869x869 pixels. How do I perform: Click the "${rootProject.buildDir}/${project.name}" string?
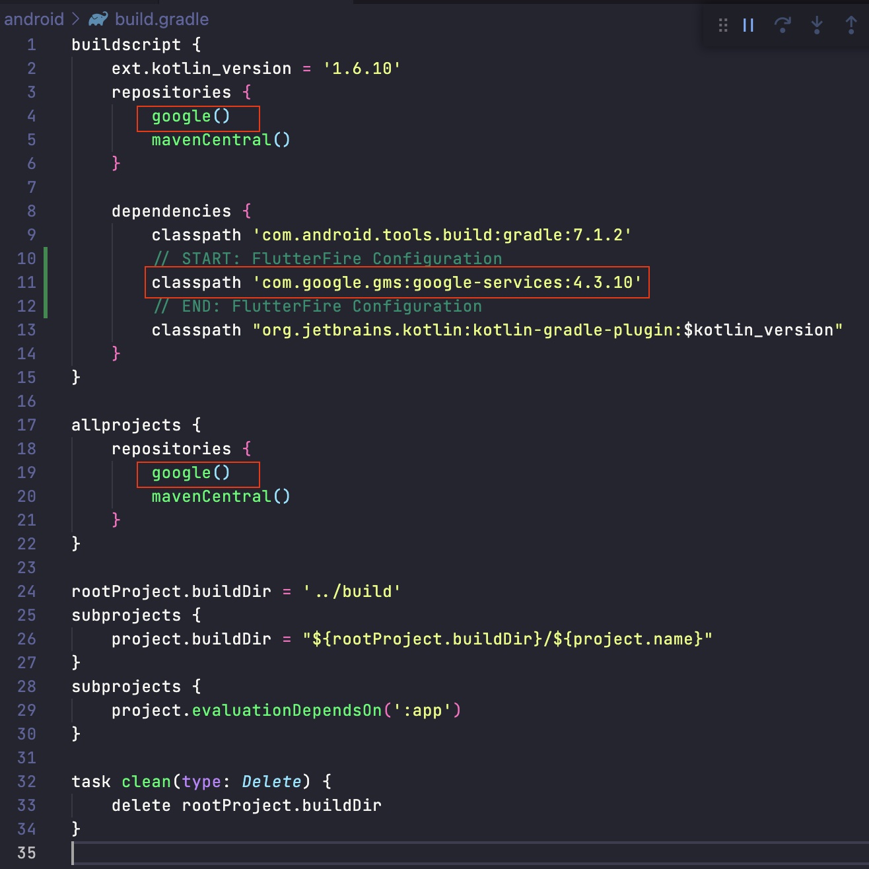pos(508,639)
